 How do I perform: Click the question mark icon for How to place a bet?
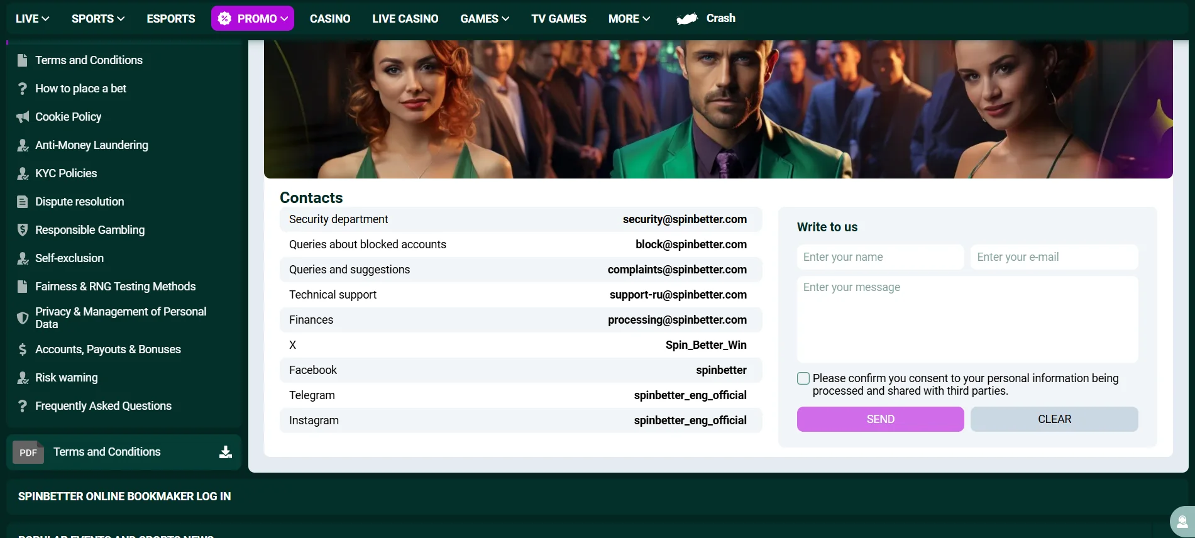[23, 89]
